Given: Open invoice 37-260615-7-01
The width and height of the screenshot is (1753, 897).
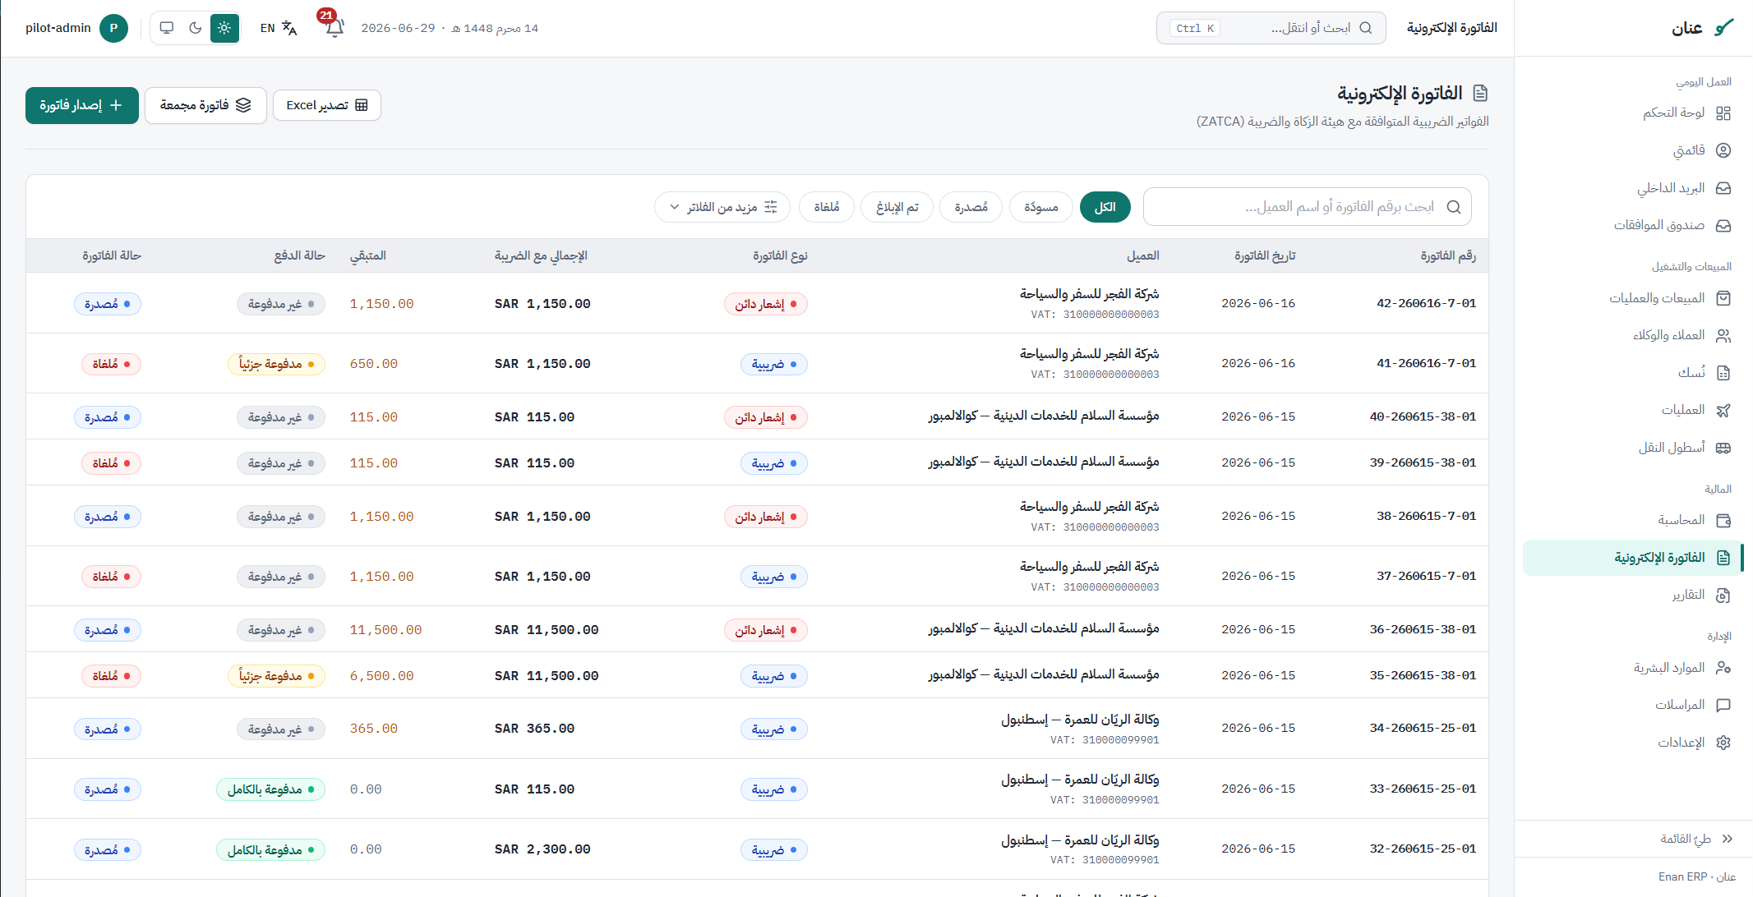Looking at the screenshot, I should click(1426, 576).
